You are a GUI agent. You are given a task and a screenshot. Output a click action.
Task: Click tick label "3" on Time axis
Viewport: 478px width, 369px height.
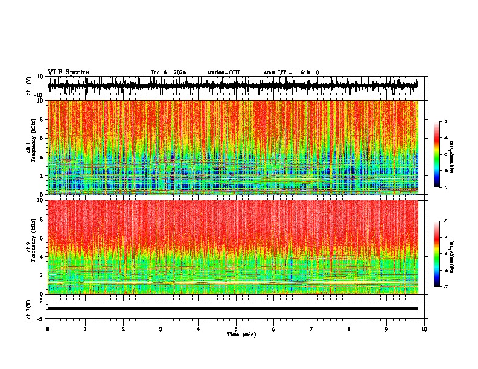tap(161, 329)
